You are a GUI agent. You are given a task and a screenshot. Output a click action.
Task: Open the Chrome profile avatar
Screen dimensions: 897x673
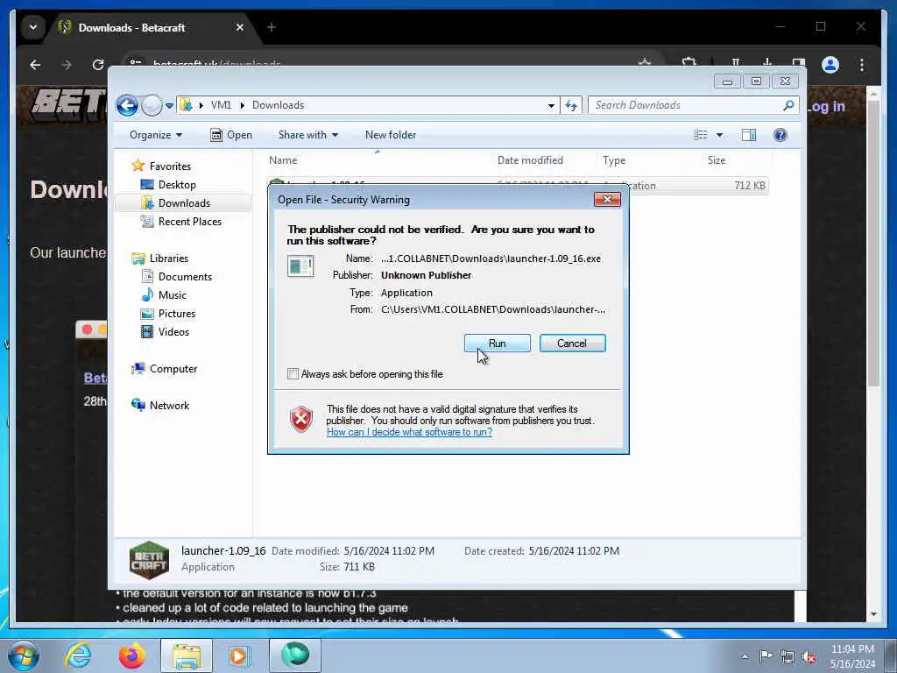point(830,65)
